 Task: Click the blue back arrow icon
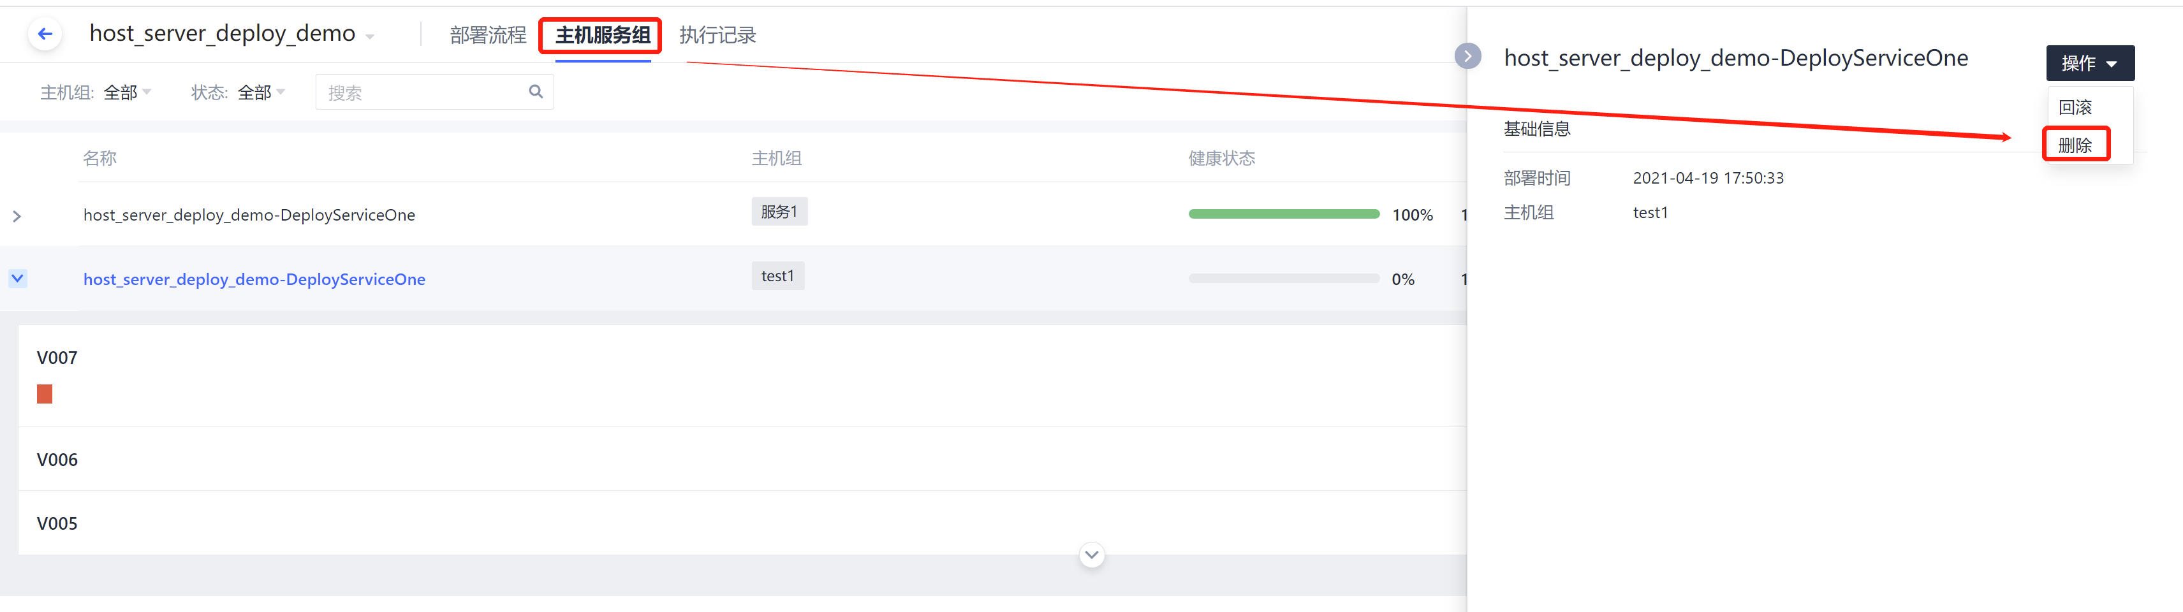[x=45, y=34]
